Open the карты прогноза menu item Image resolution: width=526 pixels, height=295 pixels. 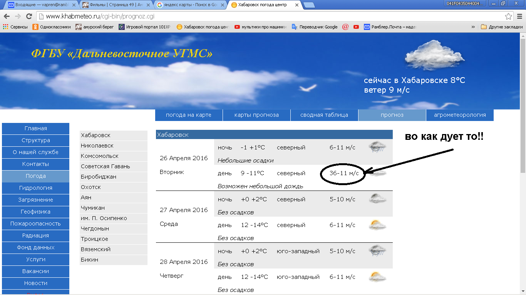click(x=256, y=115)
